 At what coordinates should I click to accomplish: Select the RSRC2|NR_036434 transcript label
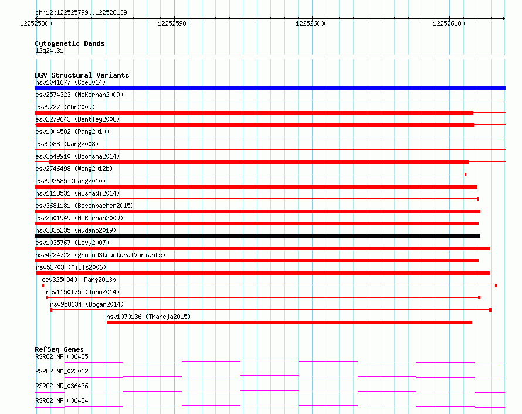[x=62, y=400]
